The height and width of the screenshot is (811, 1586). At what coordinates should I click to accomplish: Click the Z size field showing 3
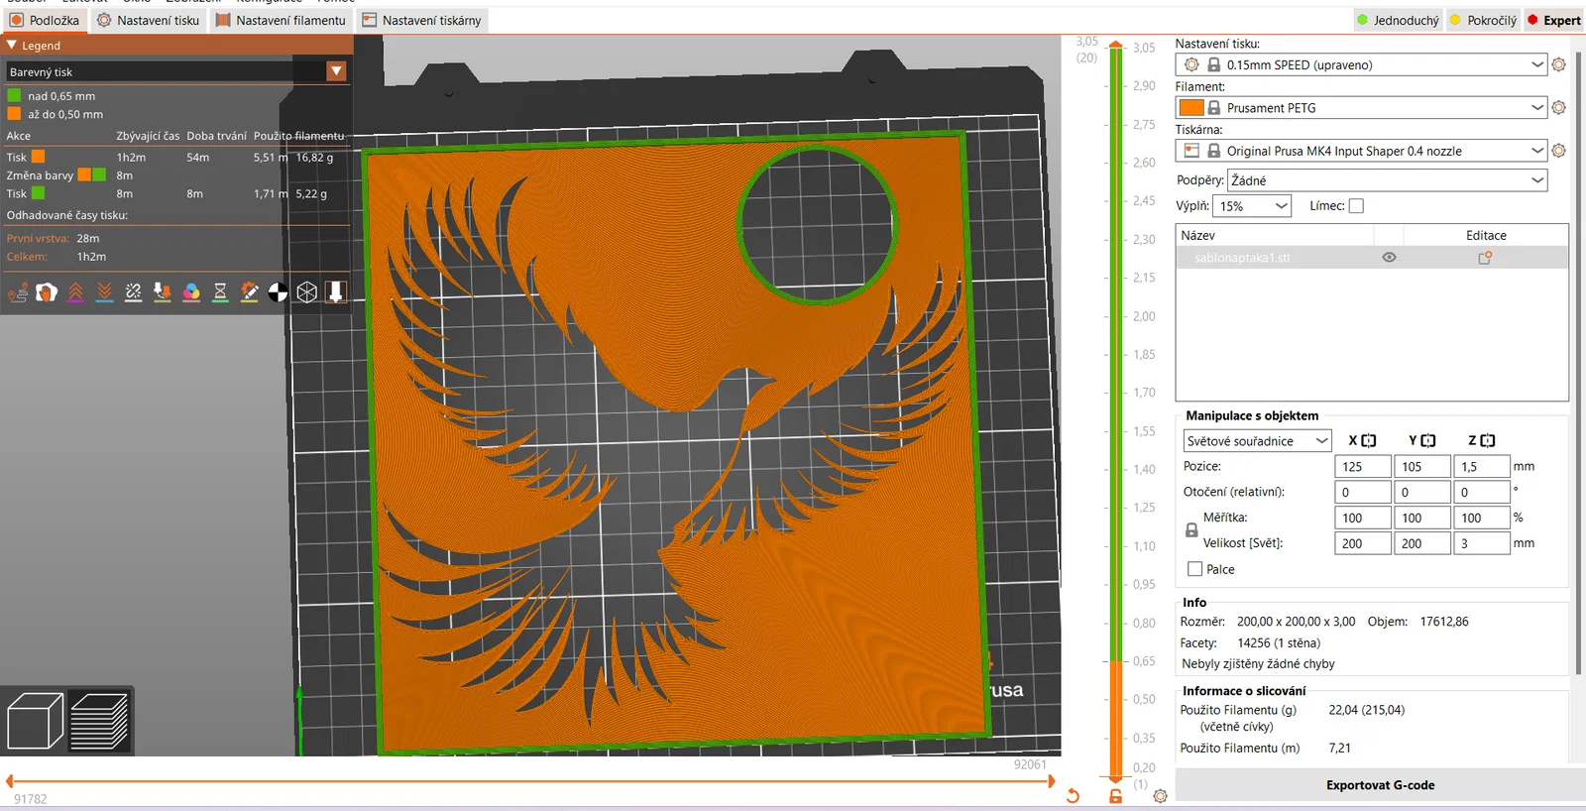click(1482, 543)
